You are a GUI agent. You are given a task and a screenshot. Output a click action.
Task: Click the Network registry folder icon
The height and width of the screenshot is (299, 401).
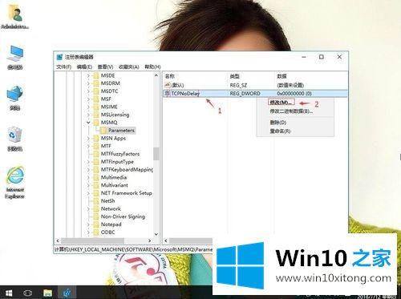coord(95,208)
